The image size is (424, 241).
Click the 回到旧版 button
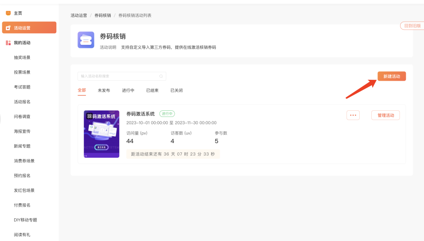point(412,26)
